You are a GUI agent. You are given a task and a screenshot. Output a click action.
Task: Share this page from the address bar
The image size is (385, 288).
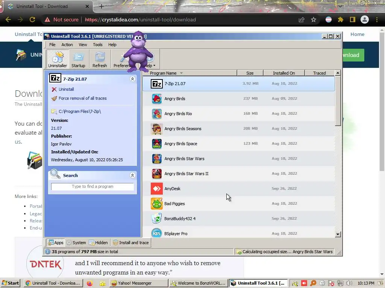[302, 19]
